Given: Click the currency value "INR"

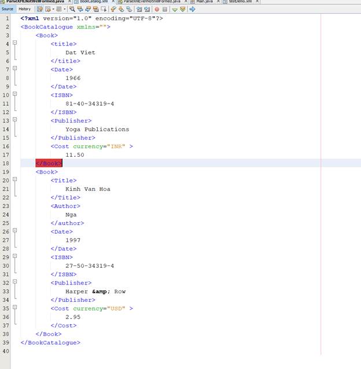Looking at the screenshot, I should (116, 146).
